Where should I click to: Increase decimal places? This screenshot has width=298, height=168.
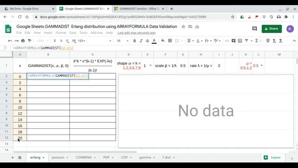click(x=74, y=41)
